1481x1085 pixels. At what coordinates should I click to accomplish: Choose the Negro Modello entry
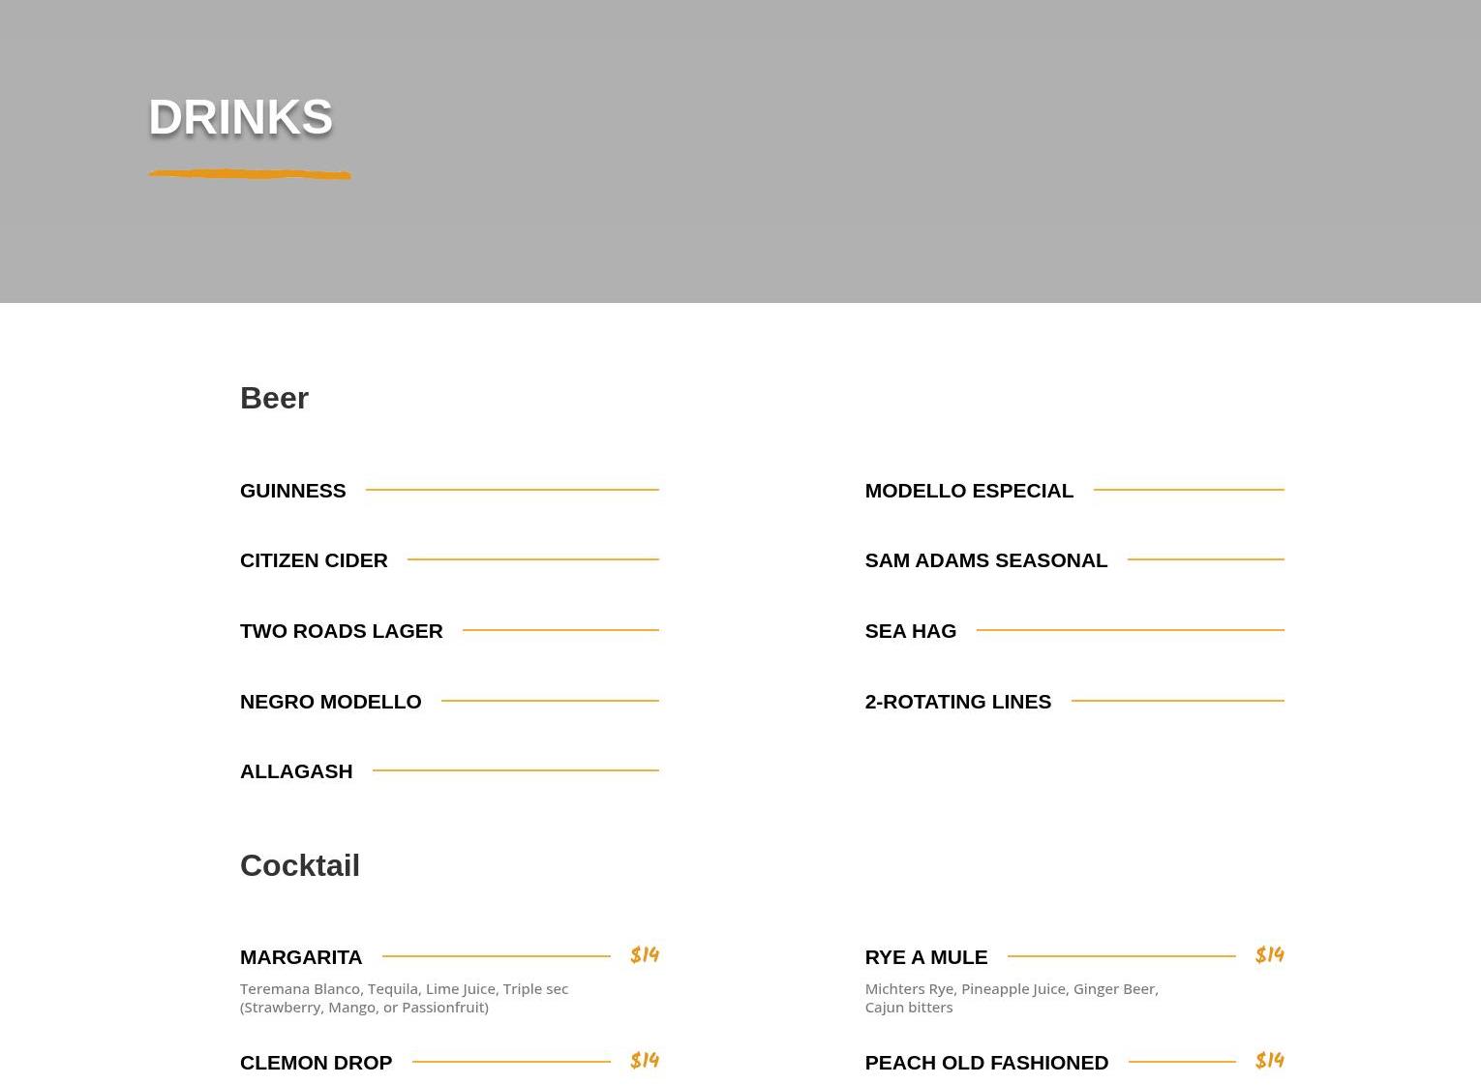click(330, 702)
